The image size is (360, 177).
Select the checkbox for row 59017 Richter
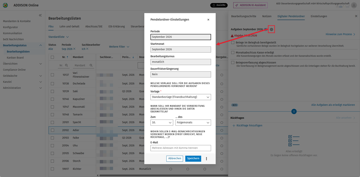52,169
